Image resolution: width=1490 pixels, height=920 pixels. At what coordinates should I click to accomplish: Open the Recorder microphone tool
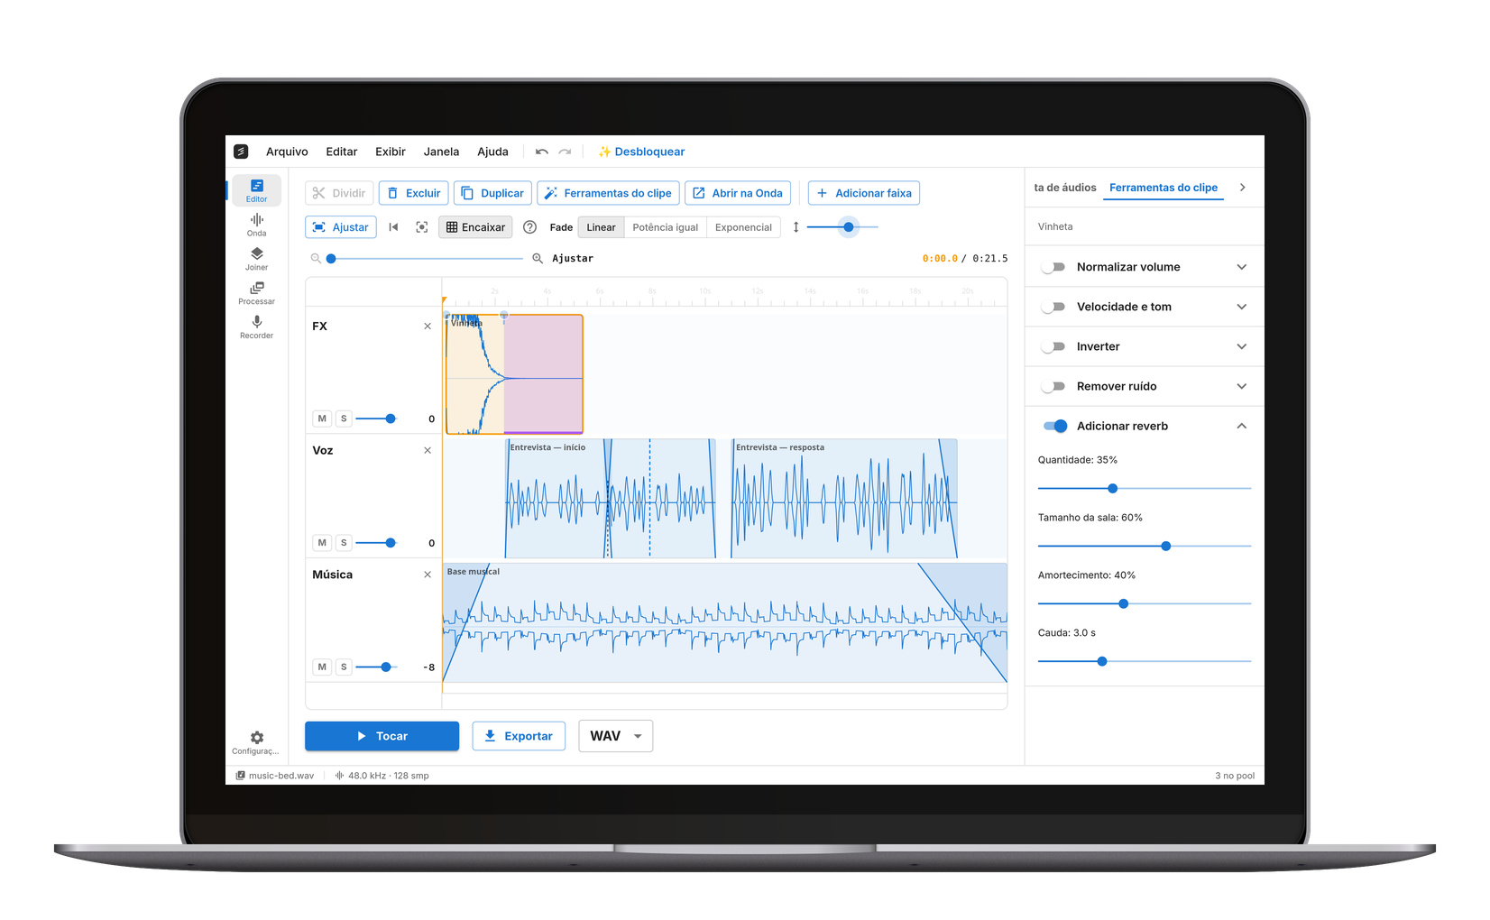click(257, 327)
